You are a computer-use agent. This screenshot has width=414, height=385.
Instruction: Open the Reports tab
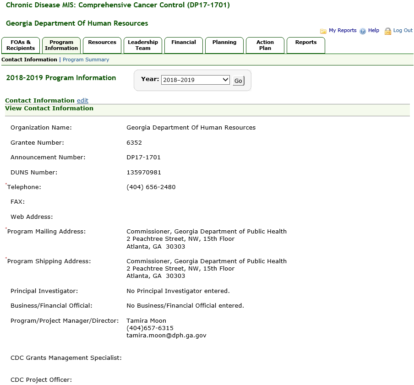[x=306, y=43]
